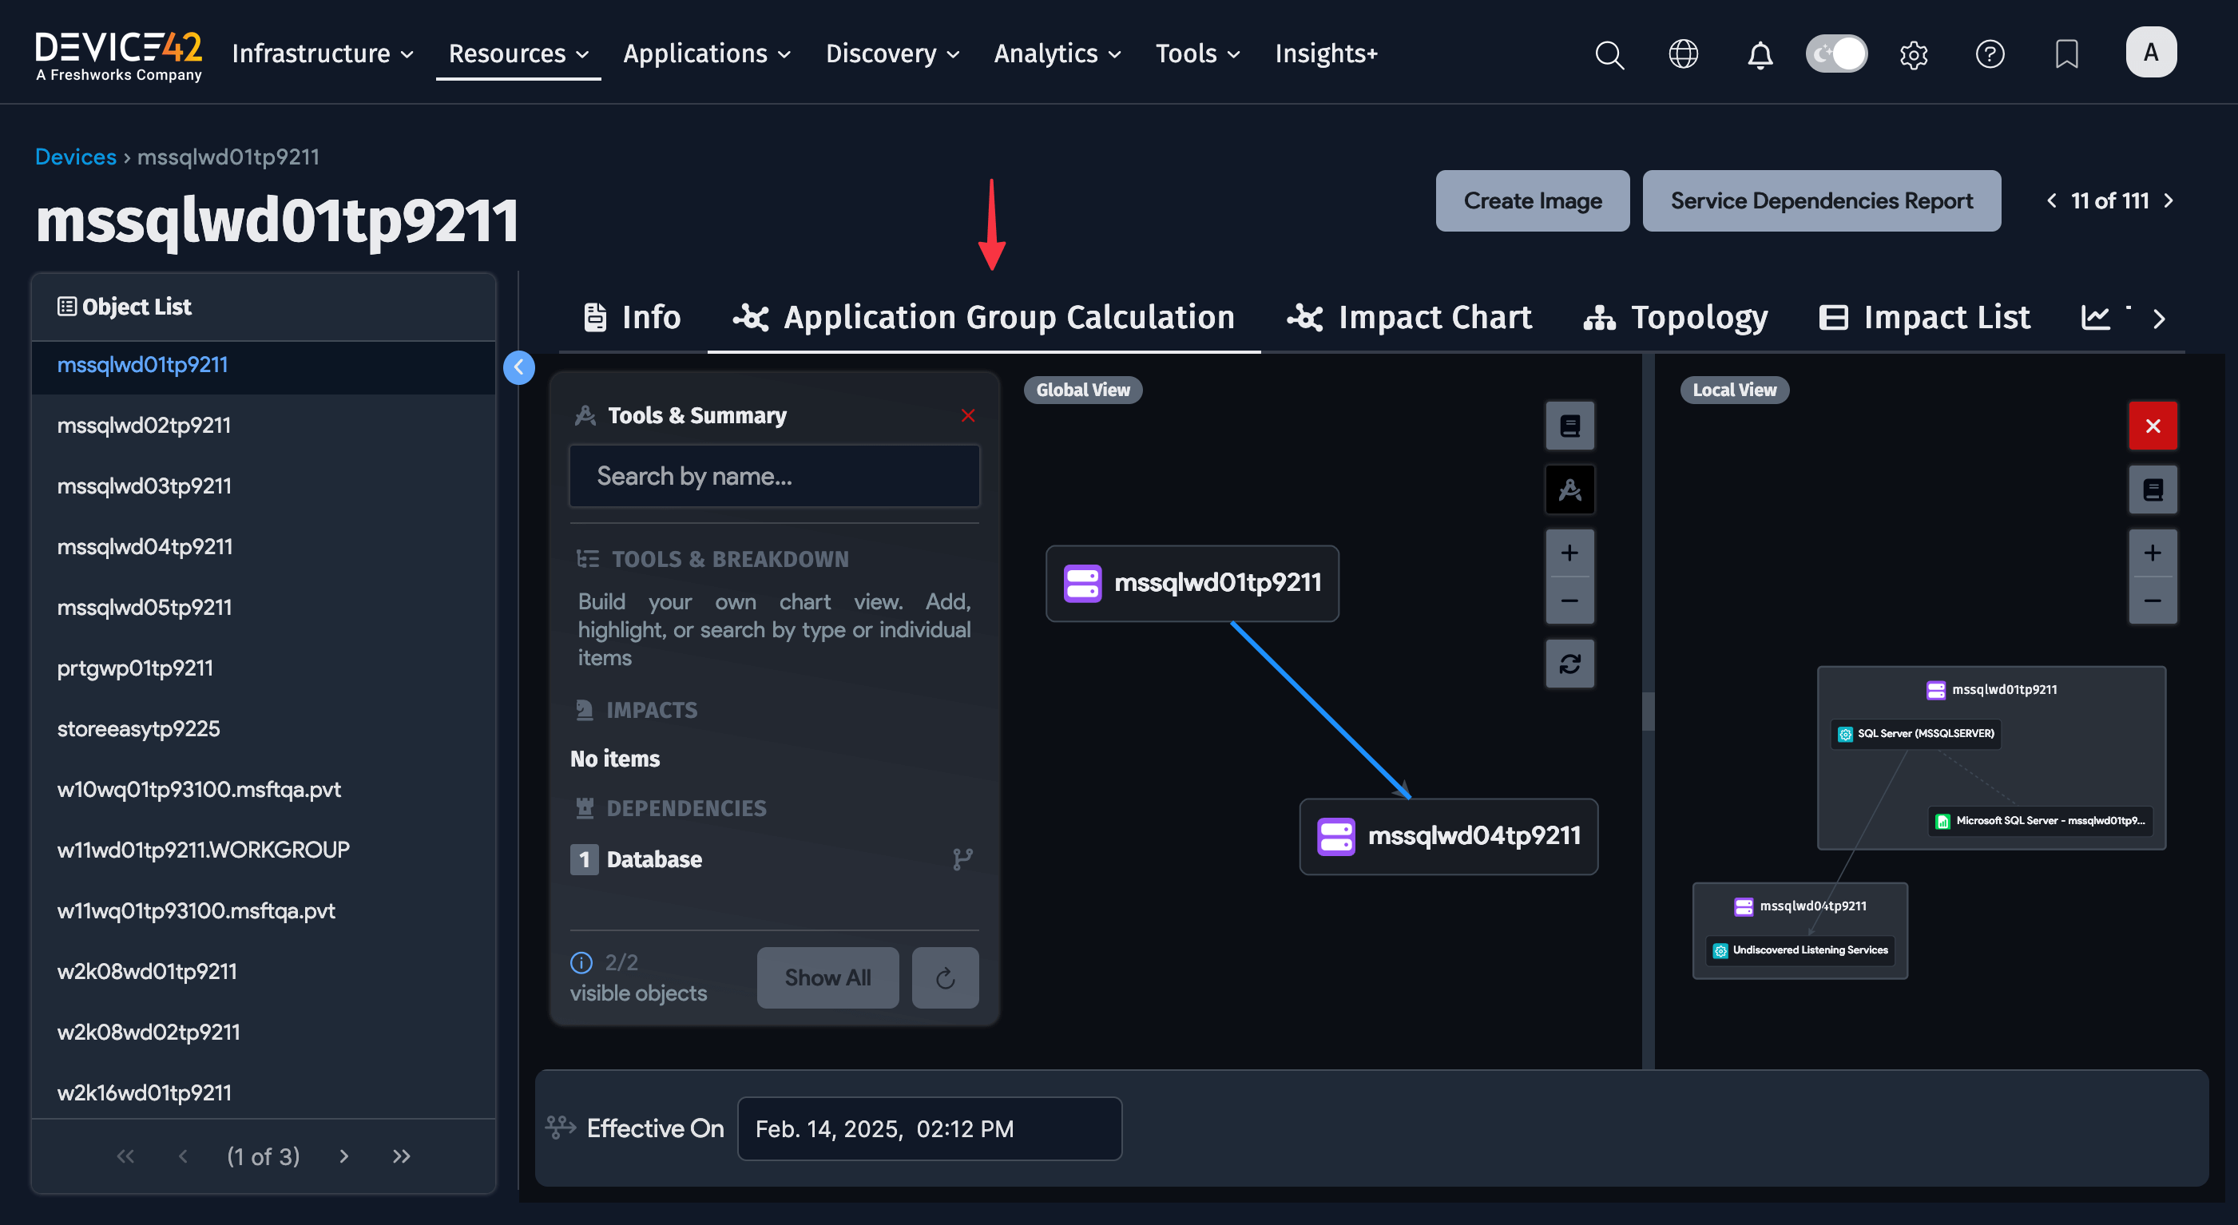The height and width of the screenshot is (1225, 2238).
Task: Click the Effective On date field
Action: [928, 1128]
